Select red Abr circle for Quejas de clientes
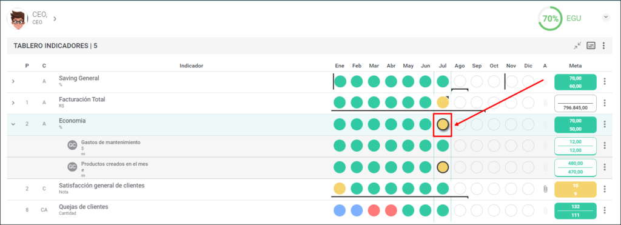This screenshot has width=621, height=225. tap(391, 210)
